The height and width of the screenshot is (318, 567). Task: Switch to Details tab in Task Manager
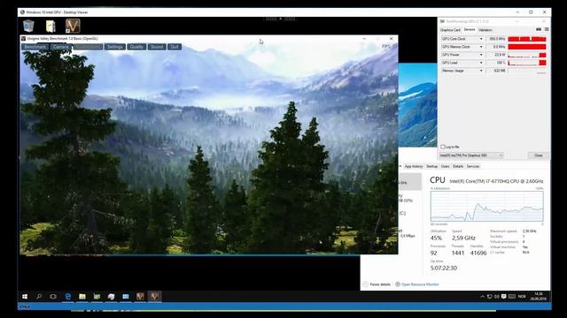tap(458, 167)
